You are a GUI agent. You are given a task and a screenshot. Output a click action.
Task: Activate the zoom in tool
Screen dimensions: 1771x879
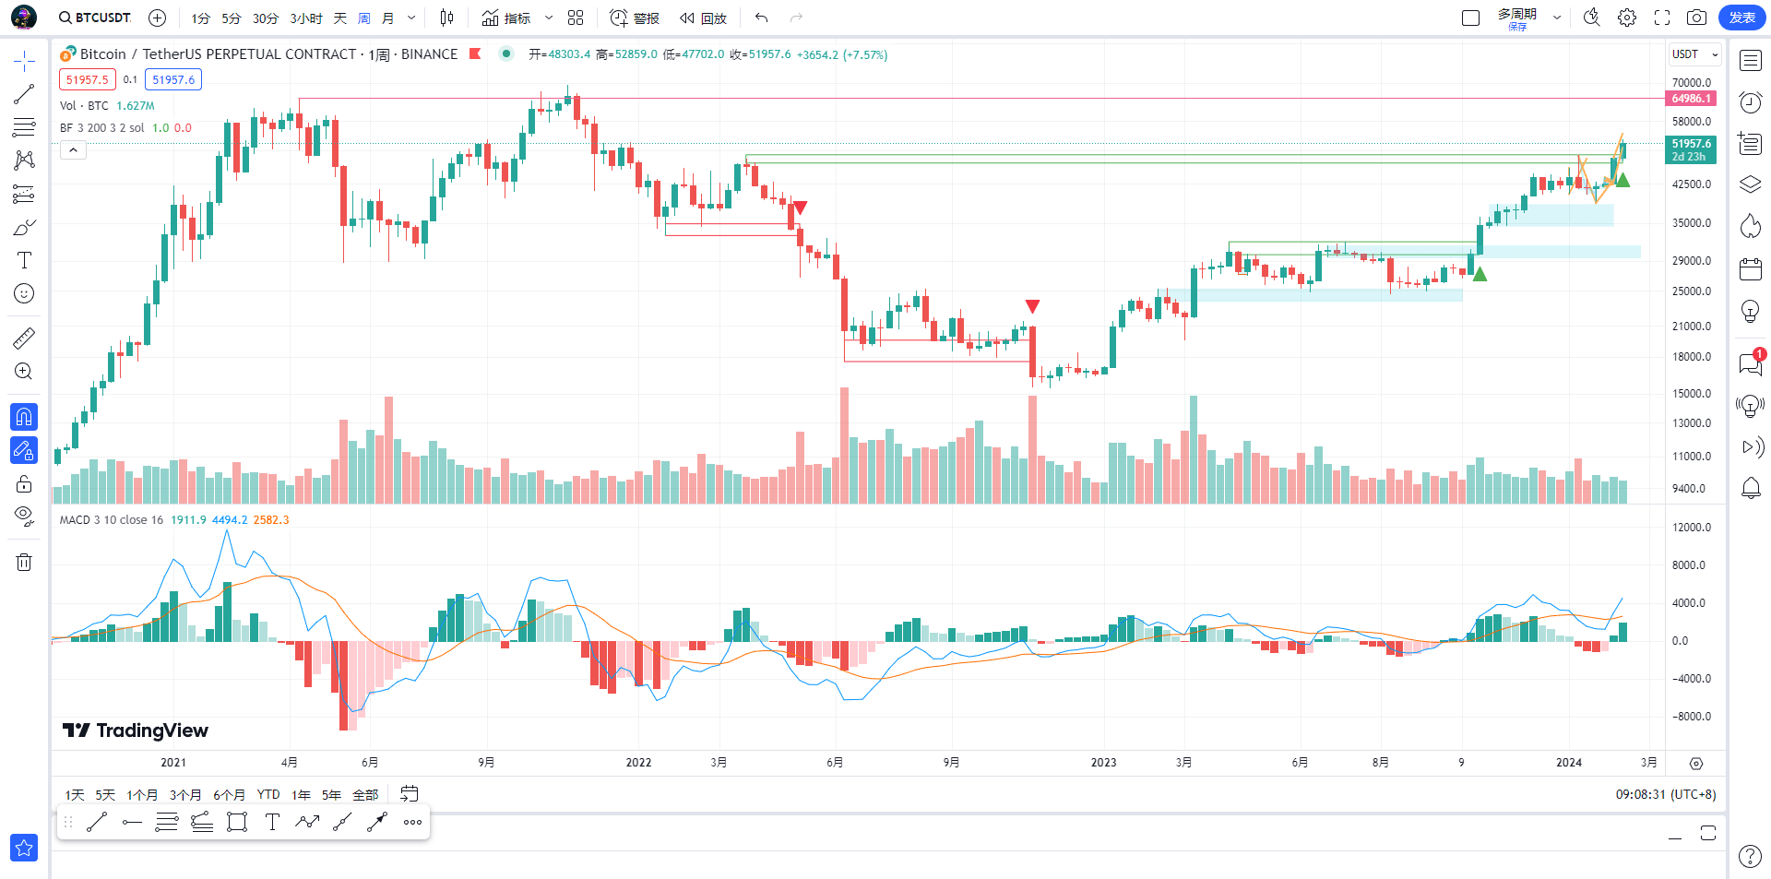(24, 372)
